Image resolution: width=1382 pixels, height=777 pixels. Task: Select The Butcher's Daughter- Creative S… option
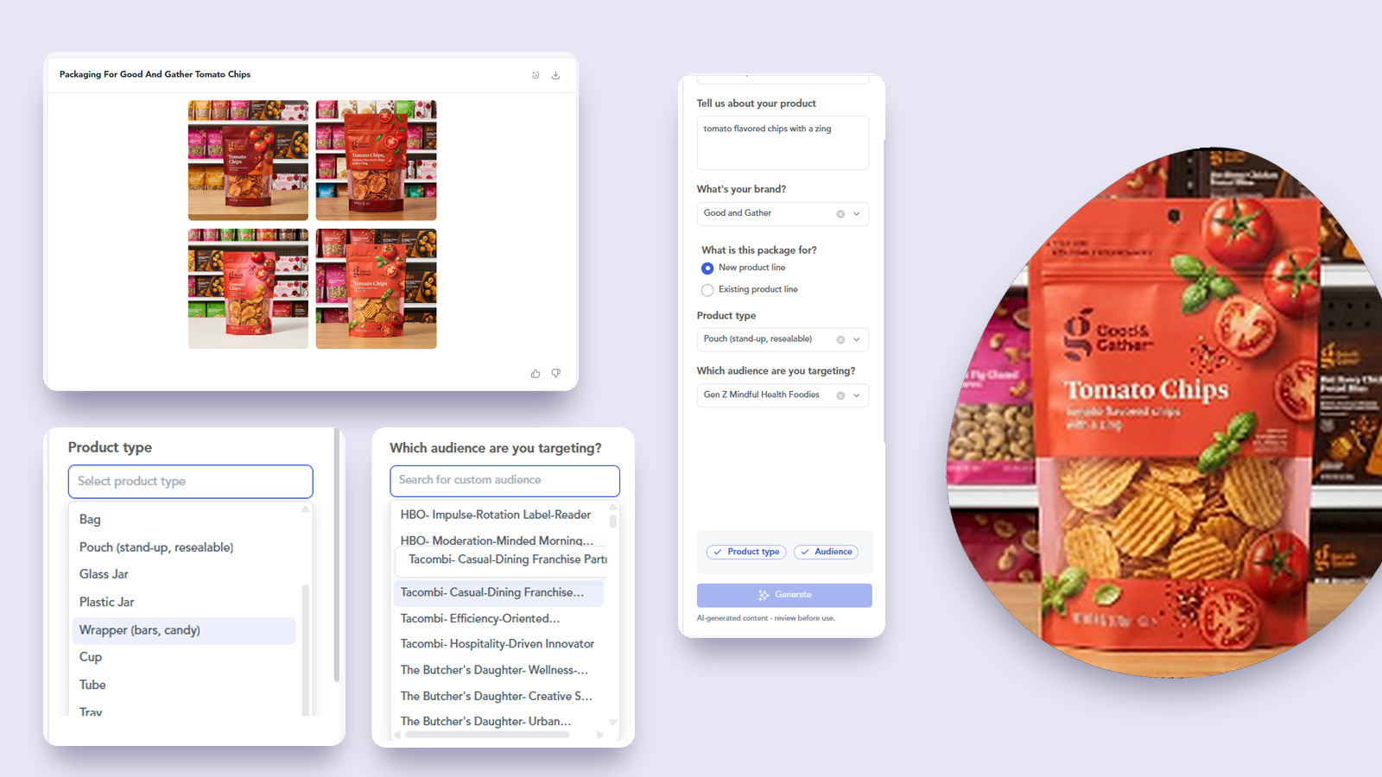point(499,696)
